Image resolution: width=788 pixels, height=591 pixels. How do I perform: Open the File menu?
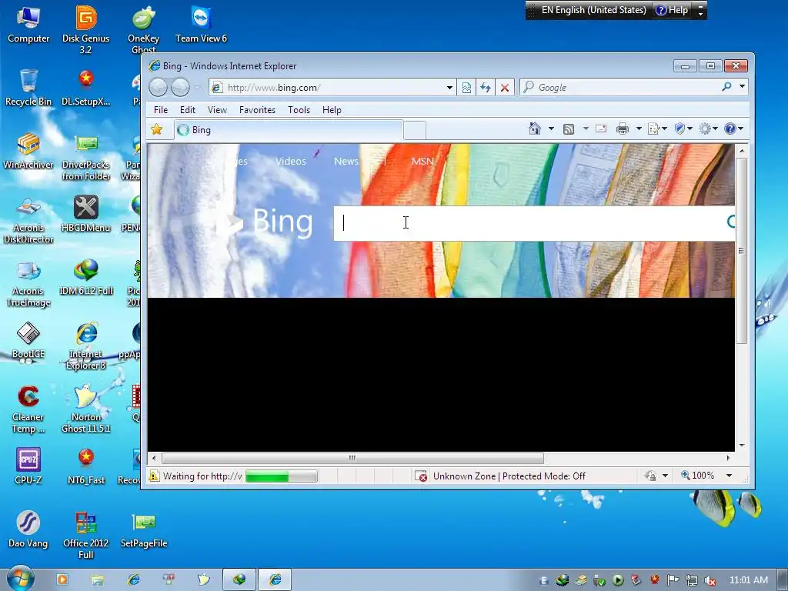(x=161, y=109)
